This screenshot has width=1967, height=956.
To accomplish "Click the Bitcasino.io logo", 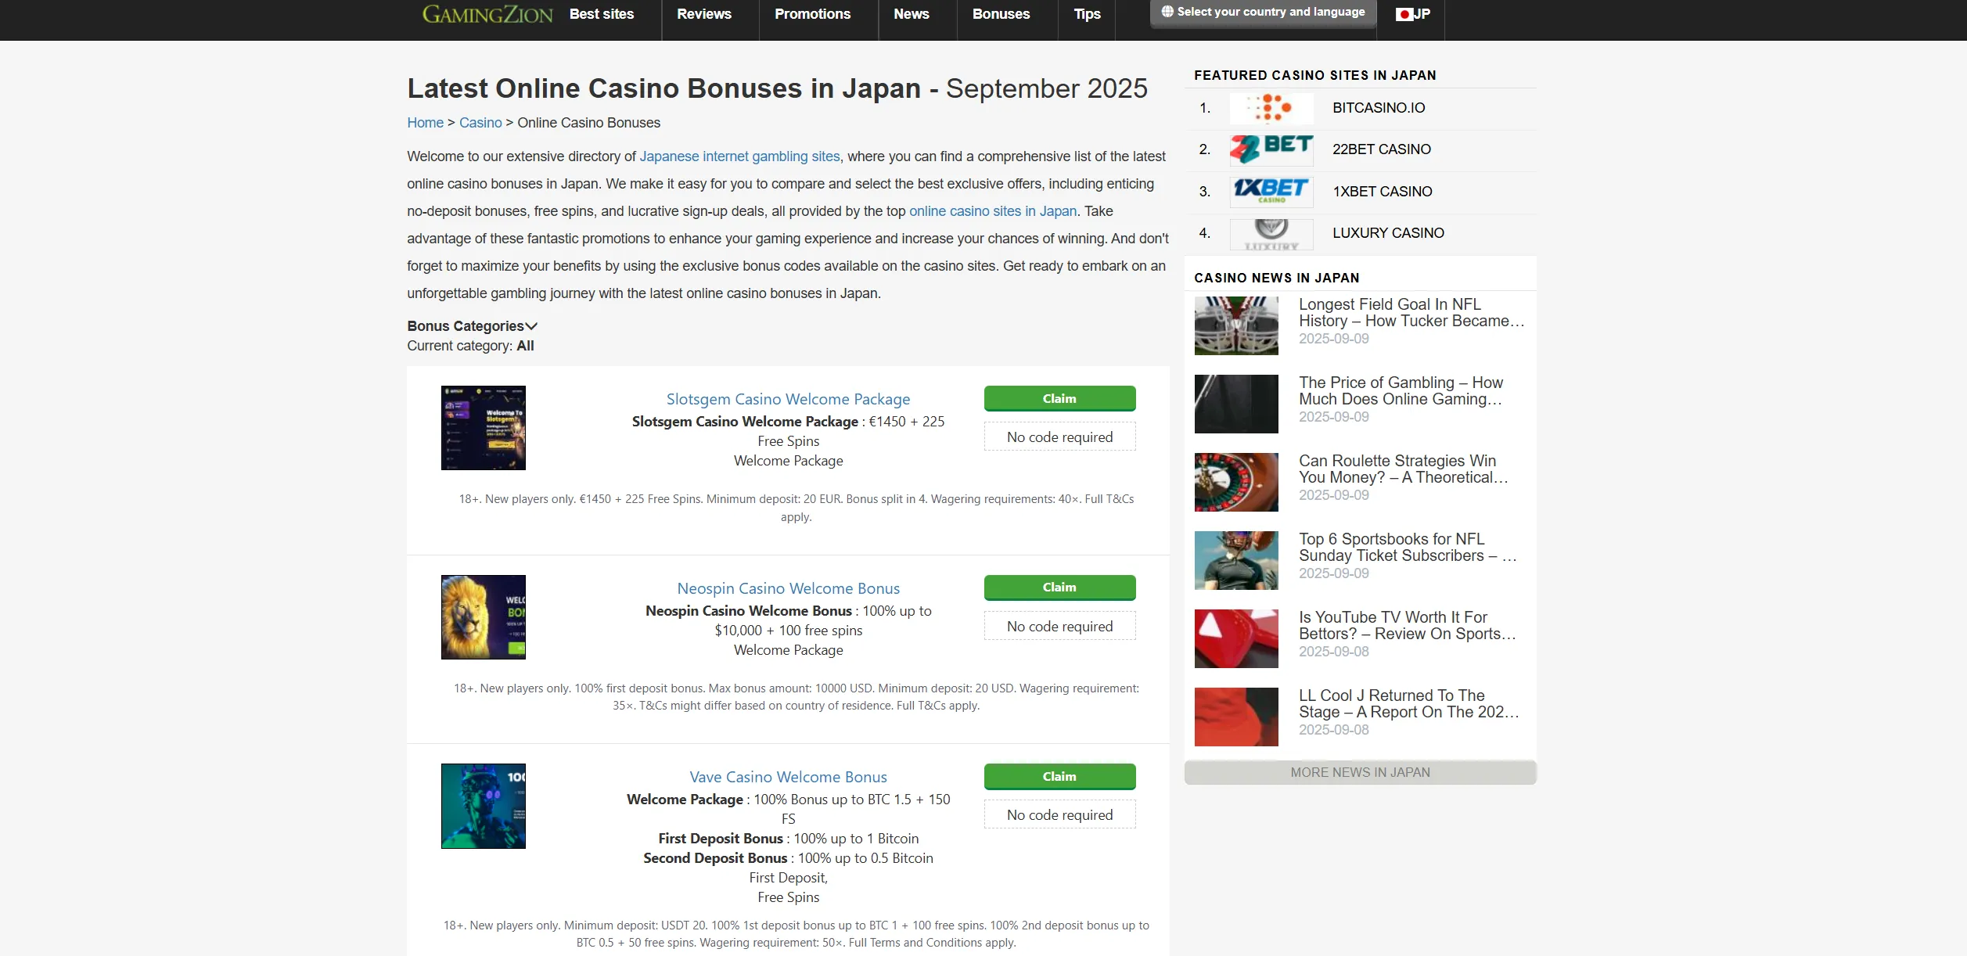I will [1271, 108].
